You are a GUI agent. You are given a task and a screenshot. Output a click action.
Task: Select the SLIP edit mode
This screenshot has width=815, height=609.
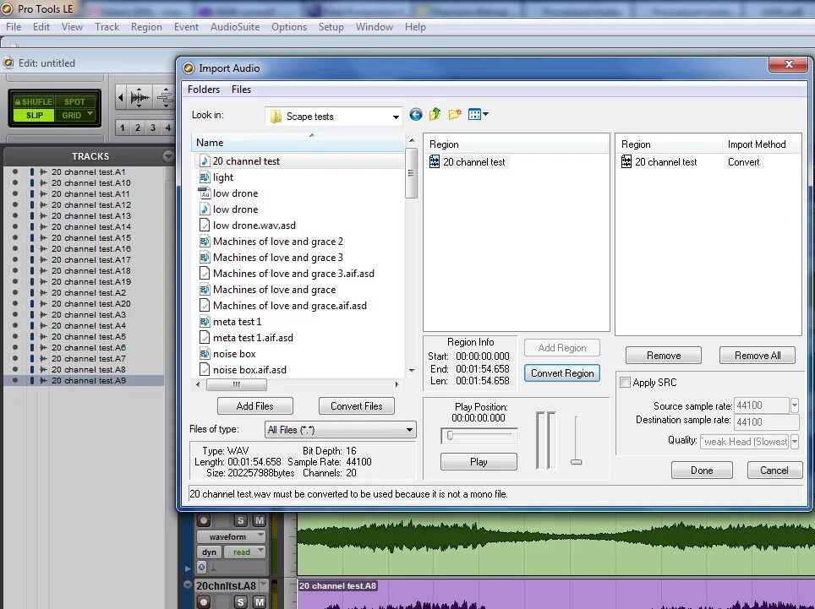click(x=34, y=115)
